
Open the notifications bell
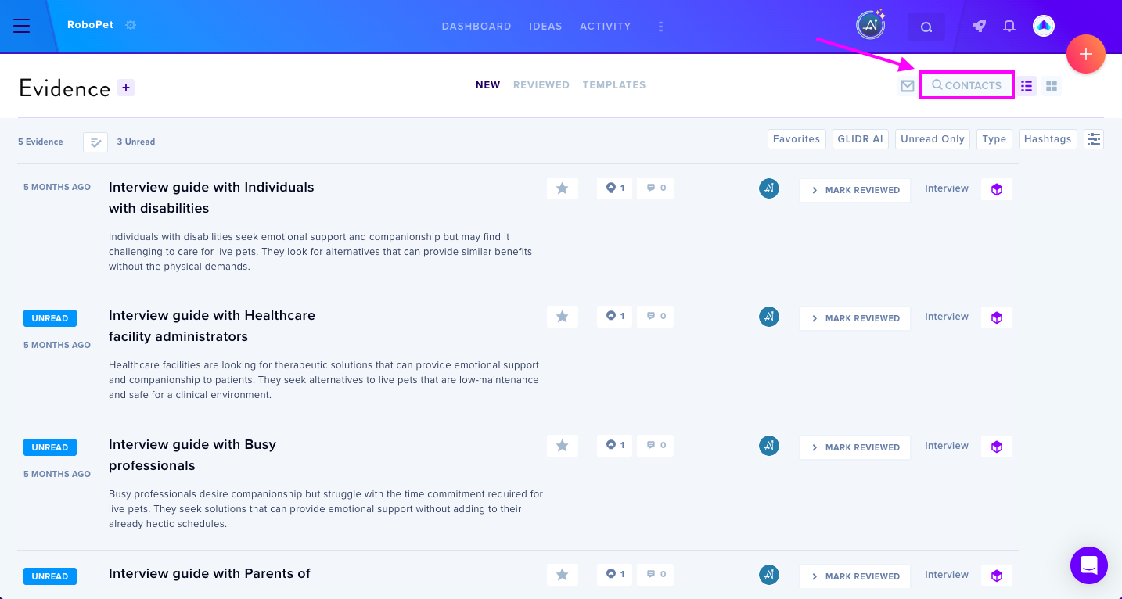pyautogui.click(x=1009, y=26)
